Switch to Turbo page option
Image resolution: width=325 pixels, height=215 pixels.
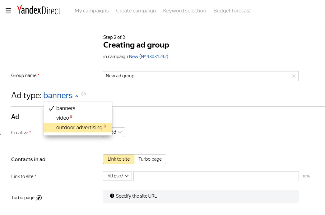pyautogui.click(x=150, y=159)
